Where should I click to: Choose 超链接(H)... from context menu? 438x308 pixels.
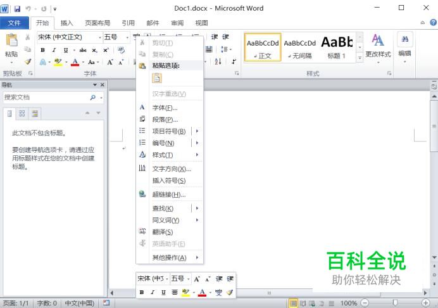(170, 195)
